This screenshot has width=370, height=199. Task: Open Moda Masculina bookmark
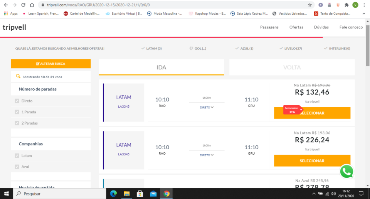tap(165, 13)
